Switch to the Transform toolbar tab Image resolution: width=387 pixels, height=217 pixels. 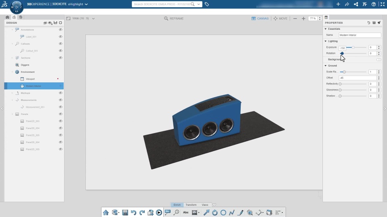pyautogui.click(x=191, y=205)
